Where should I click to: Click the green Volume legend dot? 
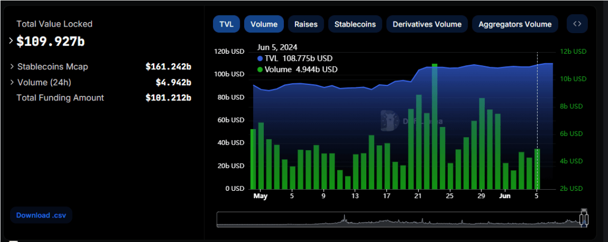pos(260,70)
